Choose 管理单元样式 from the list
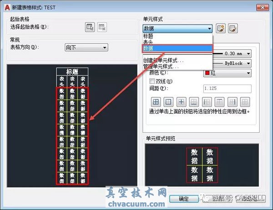This screenshot has height=210, width=273. 177,66
